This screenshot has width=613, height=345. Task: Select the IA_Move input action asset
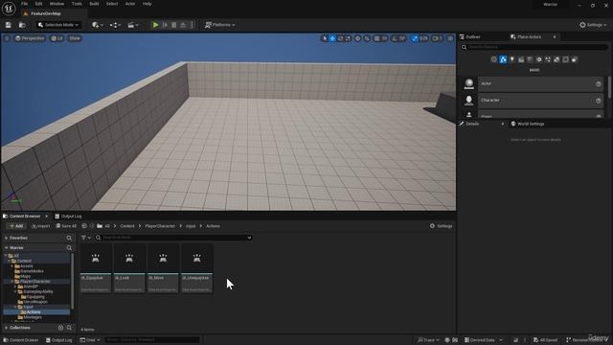163,268
